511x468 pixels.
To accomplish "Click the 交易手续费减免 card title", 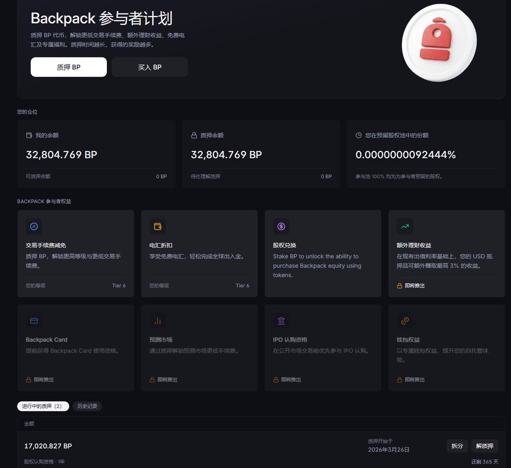I will (x=46, y=245).
